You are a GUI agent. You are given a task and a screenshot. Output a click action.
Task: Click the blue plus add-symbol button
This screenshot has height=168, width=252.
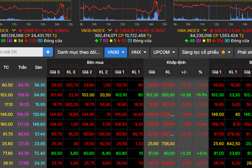click(48, 52)
